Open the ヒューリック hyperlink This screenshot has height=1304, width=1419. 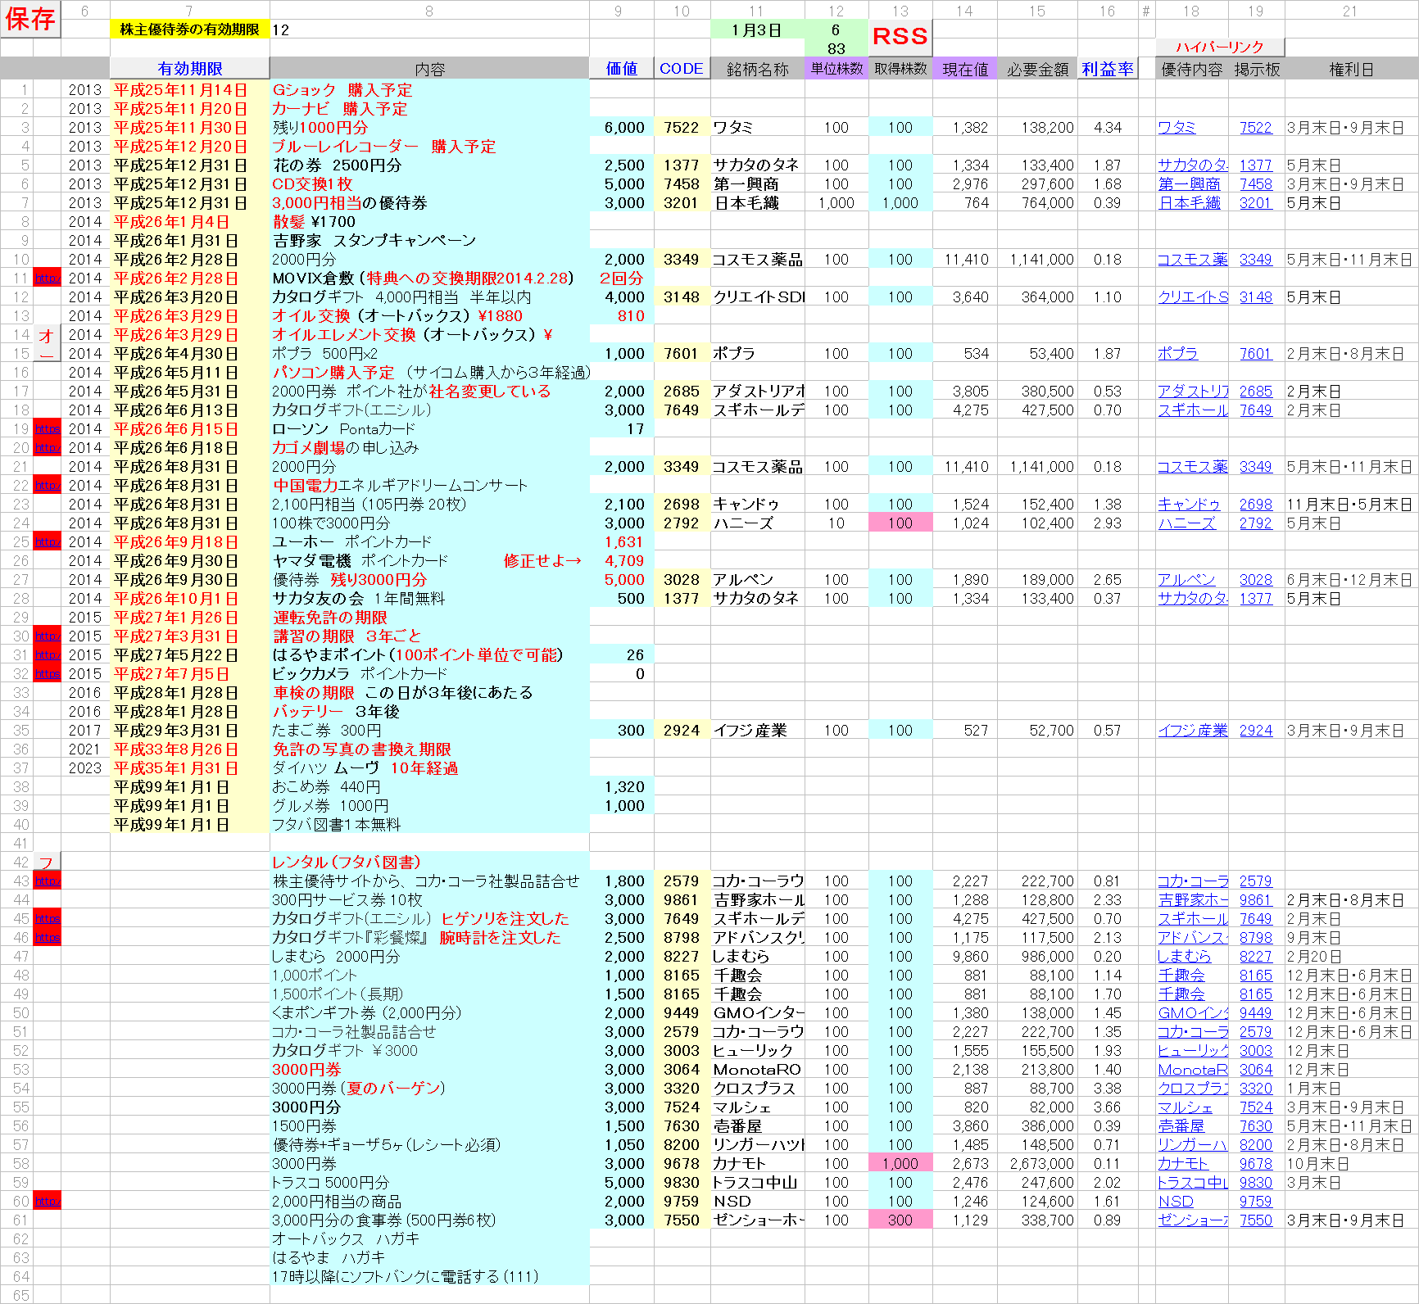[x=1193, y=1051]
